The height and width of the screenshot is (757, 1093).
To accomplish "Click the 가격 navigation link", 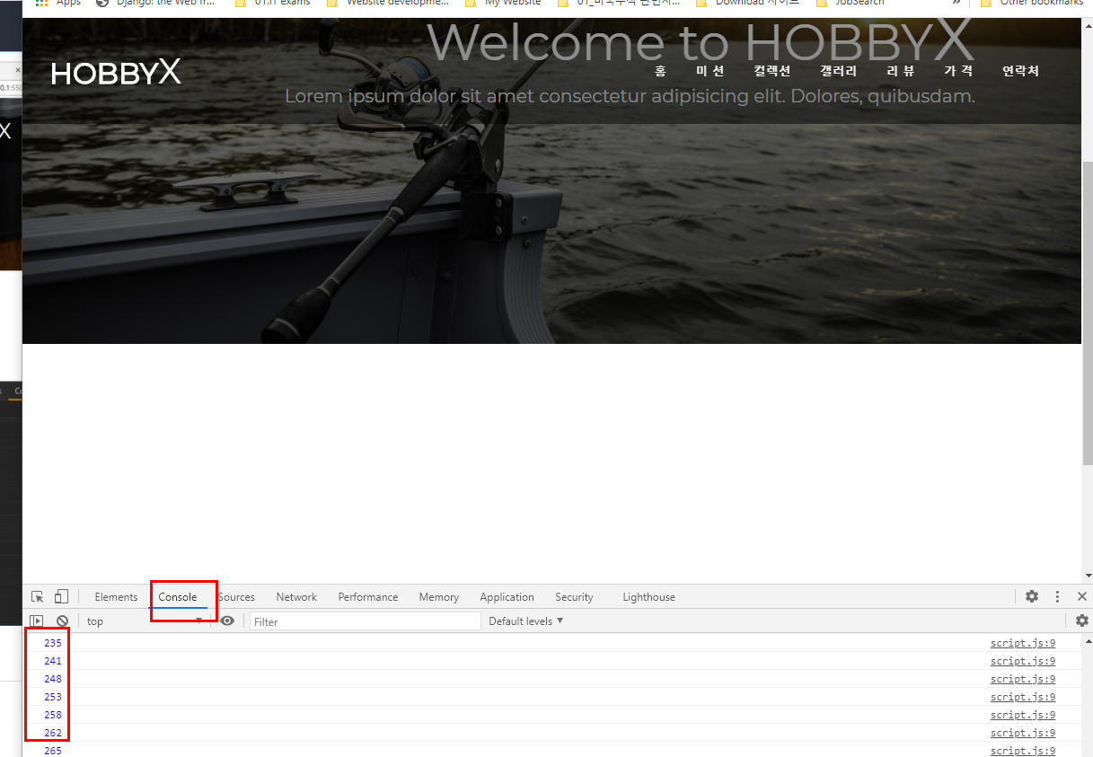I will tap(958, 71).
